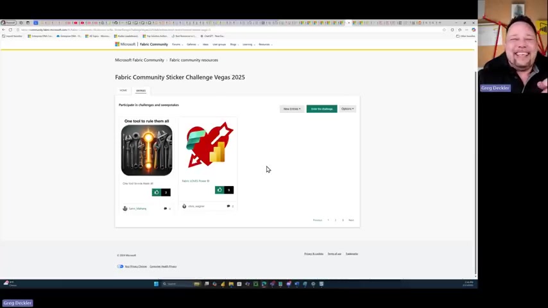Viewport: 548px width, 308px height.
Task: Open the Windows Start menu
Action: click(x=156, y=284)
